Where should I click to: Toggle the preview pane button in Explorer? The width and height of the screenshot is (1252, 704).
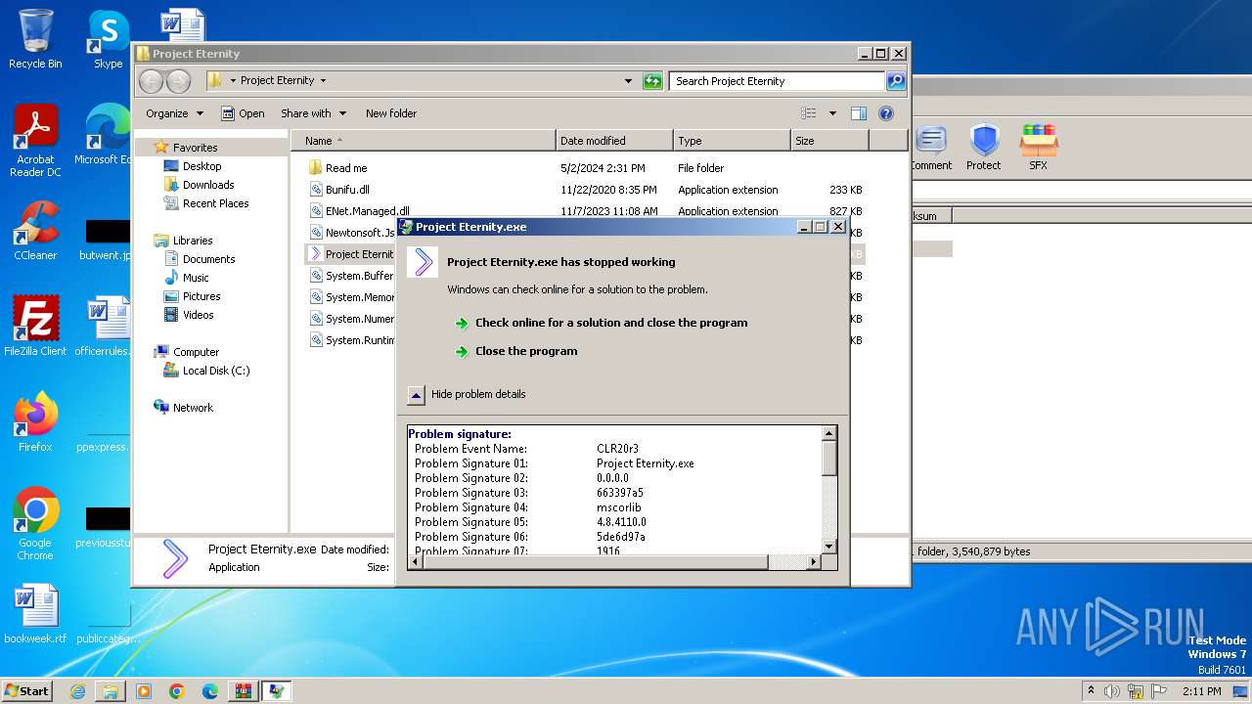(x=858, y=113)
